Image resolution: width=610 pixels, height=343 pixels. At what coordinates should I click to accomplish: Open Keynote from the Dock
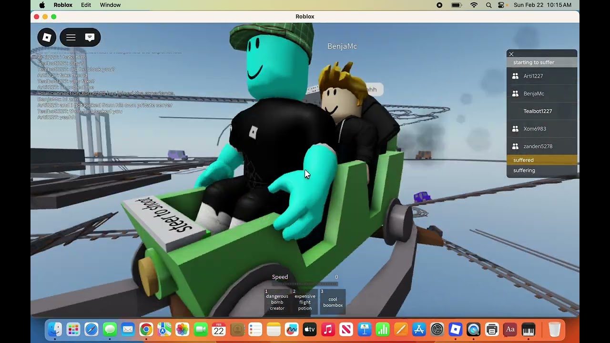point(365,329)
